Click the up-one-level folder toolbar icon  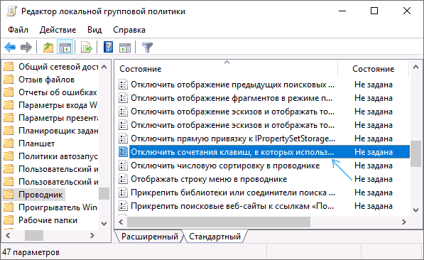pyautogui.click(x=48, y=48)
